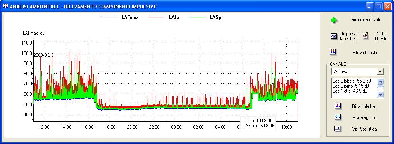The image size is (394, 144).
Task: Click the application icon in title bar
Action: point(6,7)
